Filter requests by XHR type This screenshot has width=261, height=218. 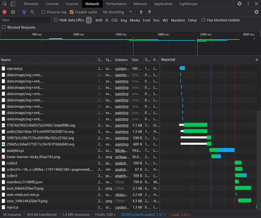pyautogui.click(x=99, y=20)
